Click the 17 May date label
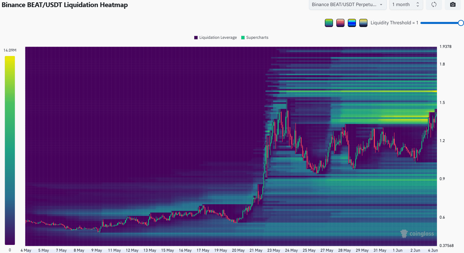464x253 pixels. point(203,250)
